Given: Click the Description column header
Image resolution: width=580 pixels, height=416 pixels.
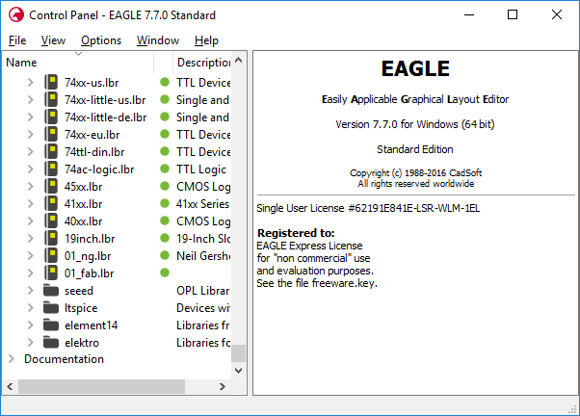Looking at the screenshot, I should tap(202, 63).
